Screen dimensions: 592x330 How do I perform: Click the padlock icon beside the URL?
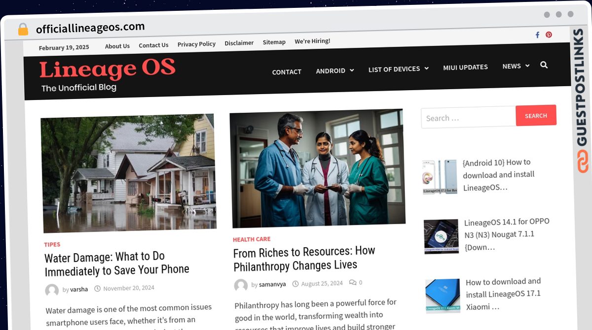pos(23,29)
